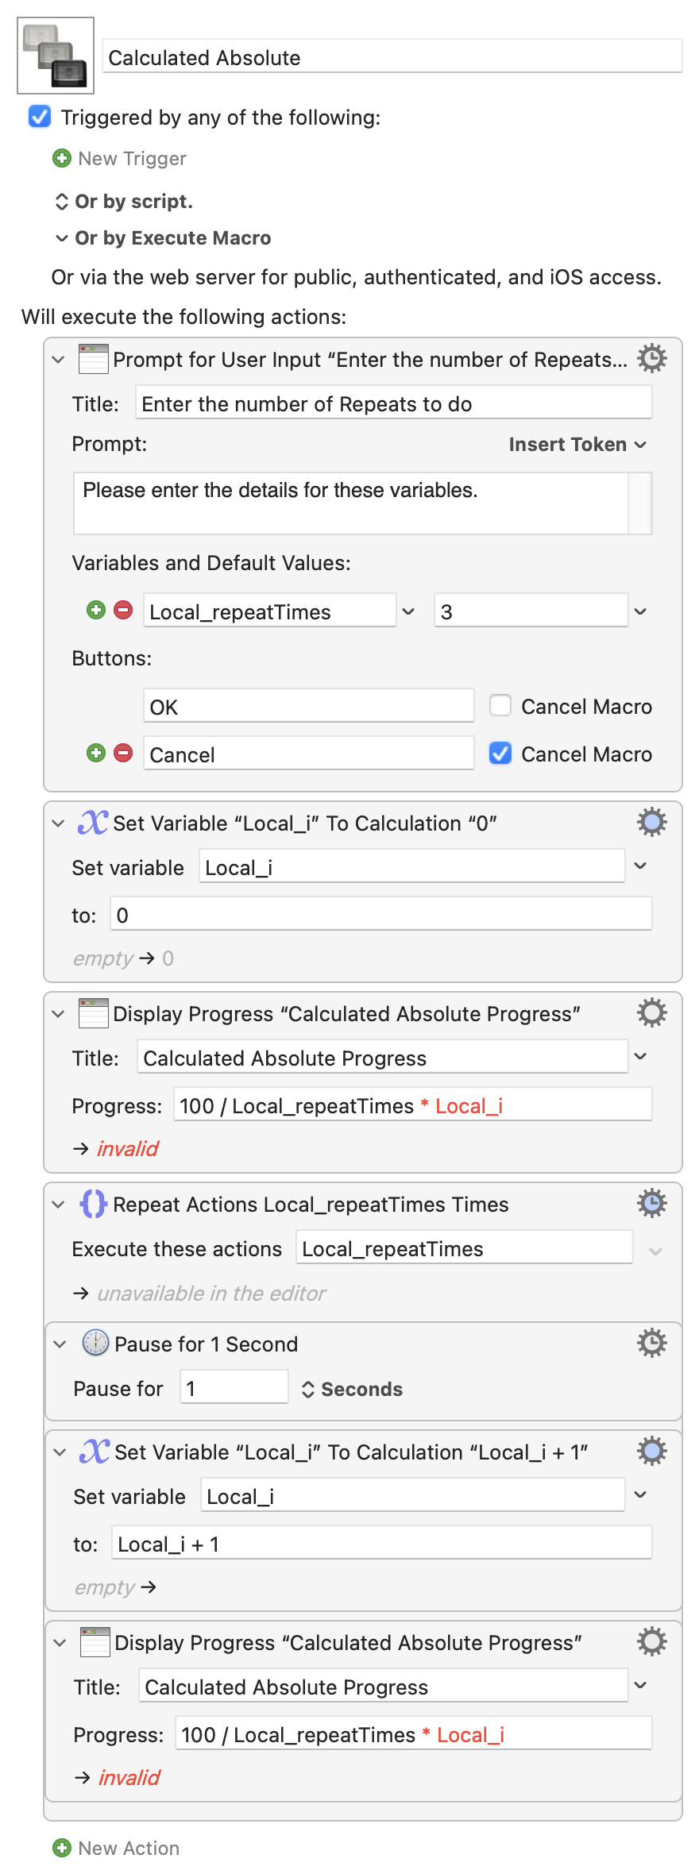This screenshot has width=699, height=1874.
Task: Collapse the Repeat Actions disclosure chevron
Action: coord(58,1205)
